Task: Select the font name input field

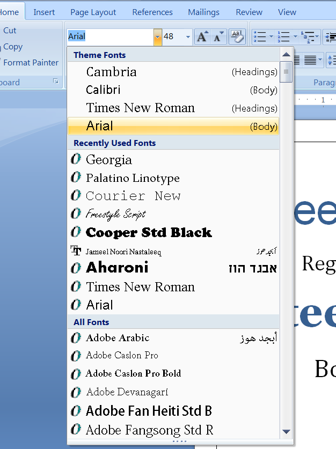Action: coord(111,36)
